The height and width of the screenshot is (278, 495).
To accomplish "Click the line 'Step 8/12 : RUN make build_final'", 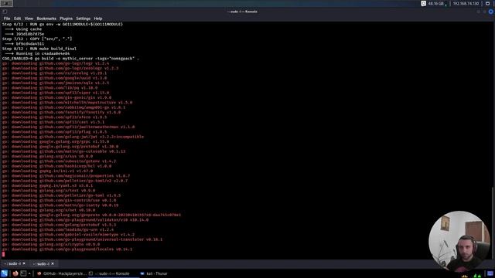I will [39, 49].
